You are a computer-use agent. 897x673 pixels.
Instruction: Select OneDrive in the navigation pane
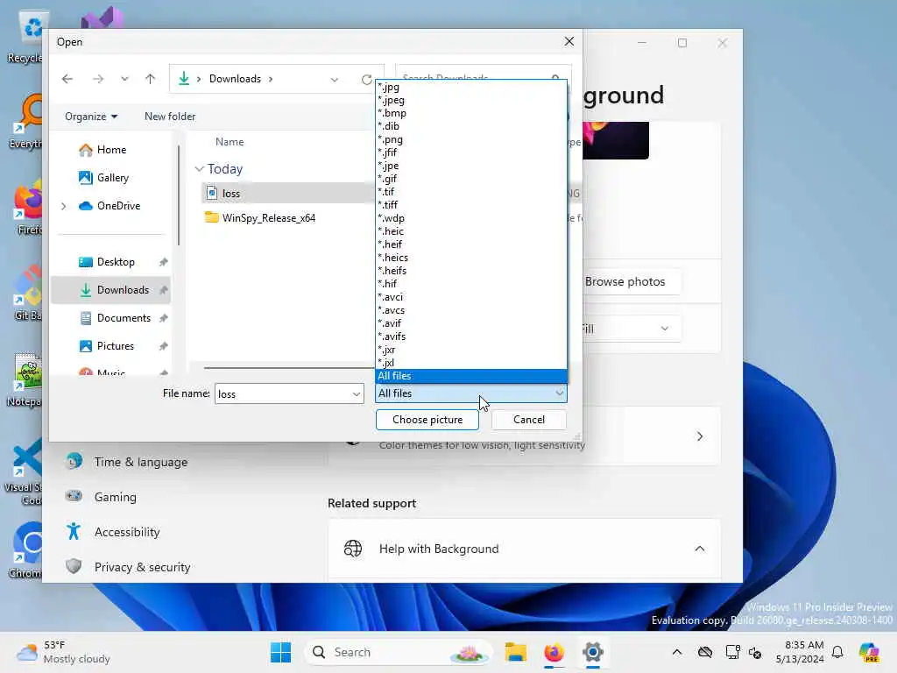(118, 206)
